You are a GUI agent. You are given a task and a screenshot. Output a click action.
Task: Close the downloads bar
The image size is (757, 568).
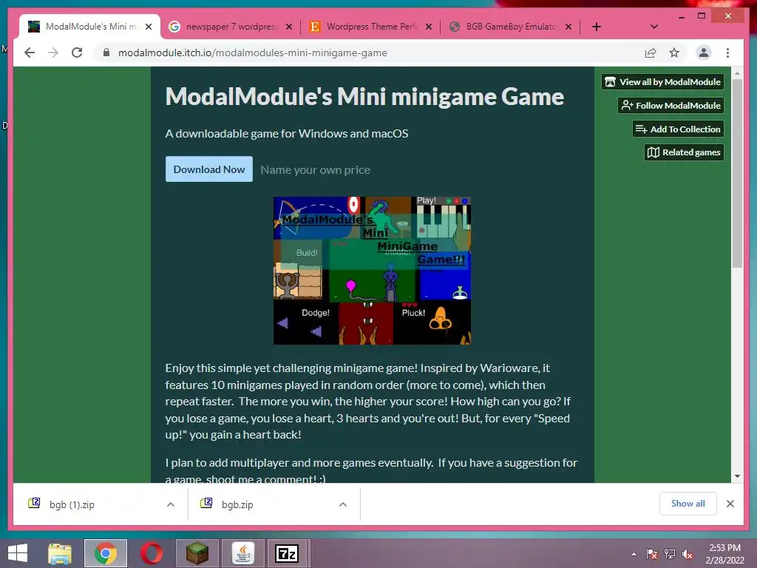[x=730, y=504]
